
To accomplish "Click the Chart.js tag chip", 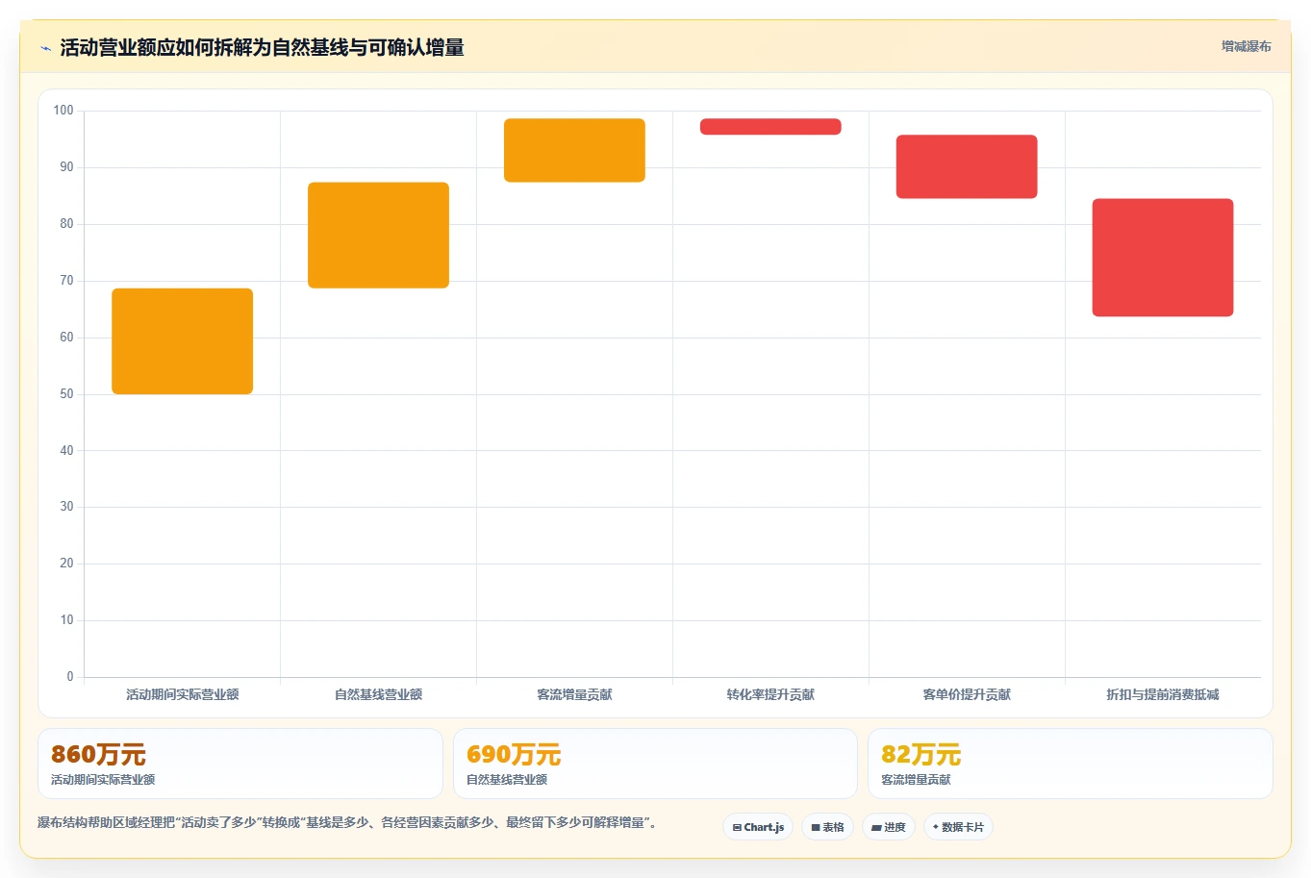I will [758, 827].
